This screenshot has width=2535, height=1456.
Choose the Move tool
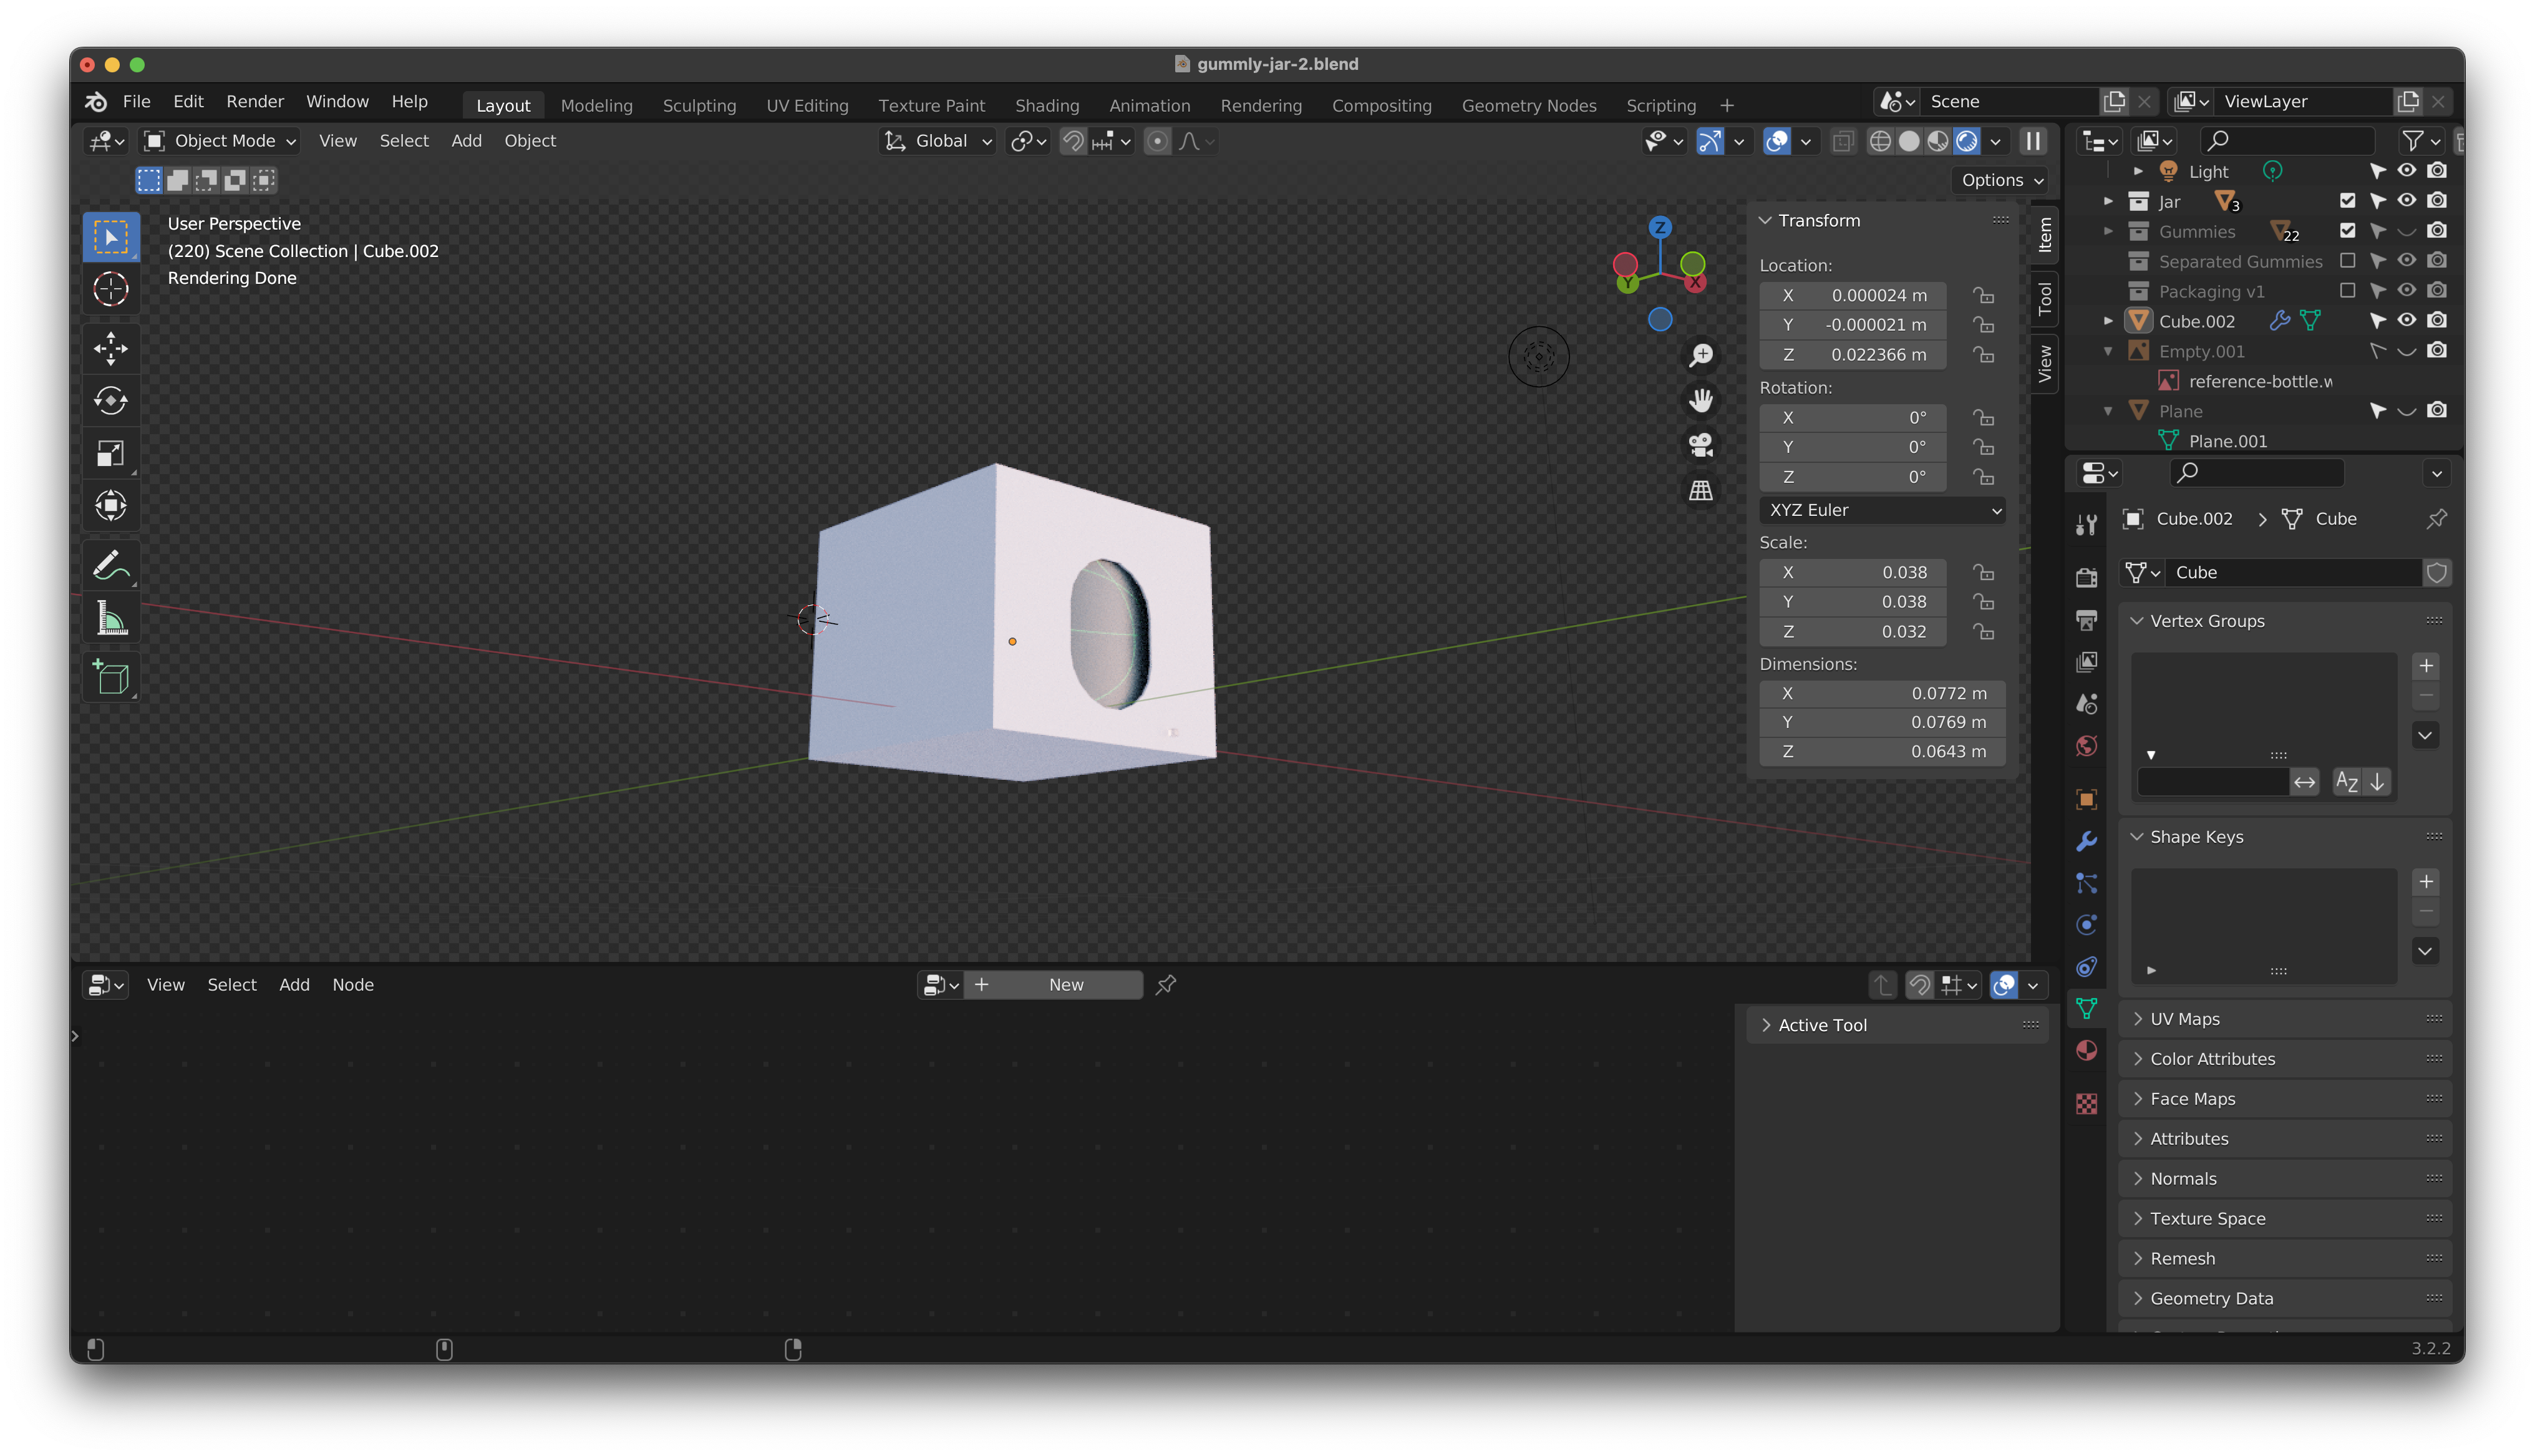110,349
